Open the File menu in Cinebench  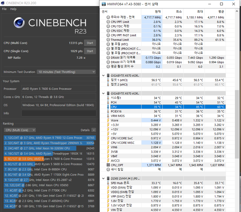click(x=4, y=9)
